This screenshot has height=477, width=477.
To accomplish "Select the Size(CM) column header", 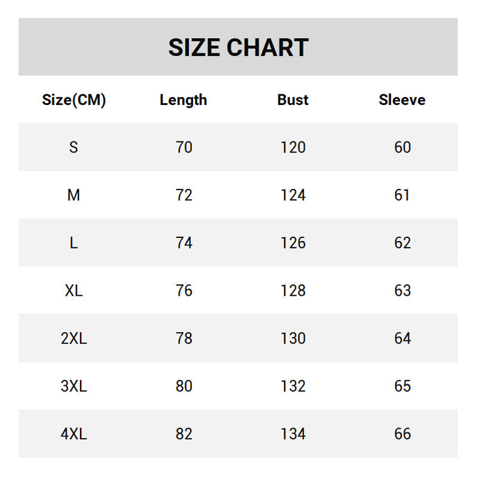I will coord(74,100).
